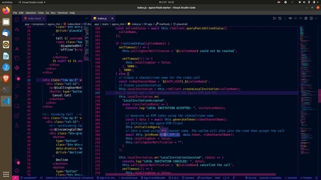Open file history clock icon in editor toolbar
Screen dimensions: 321x180
pos(280,18)
